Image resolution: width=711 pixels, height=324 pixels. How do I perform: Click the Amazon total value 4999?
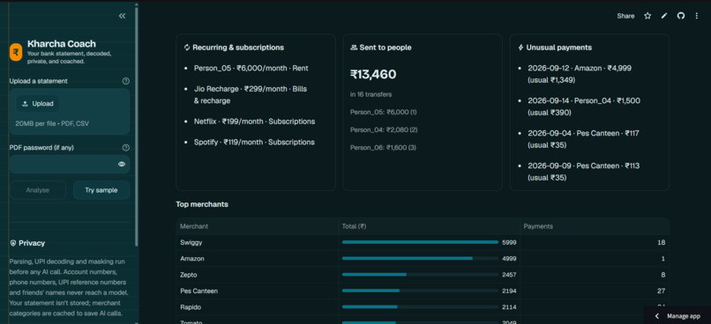coord(509,259)
